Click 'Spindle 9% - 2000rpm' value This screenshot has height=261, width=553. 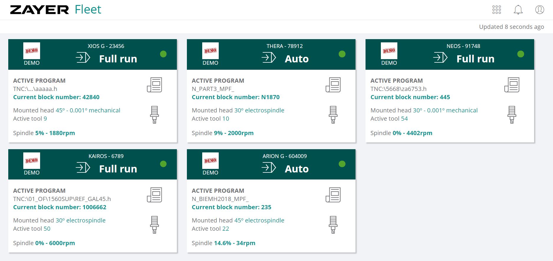234,133
